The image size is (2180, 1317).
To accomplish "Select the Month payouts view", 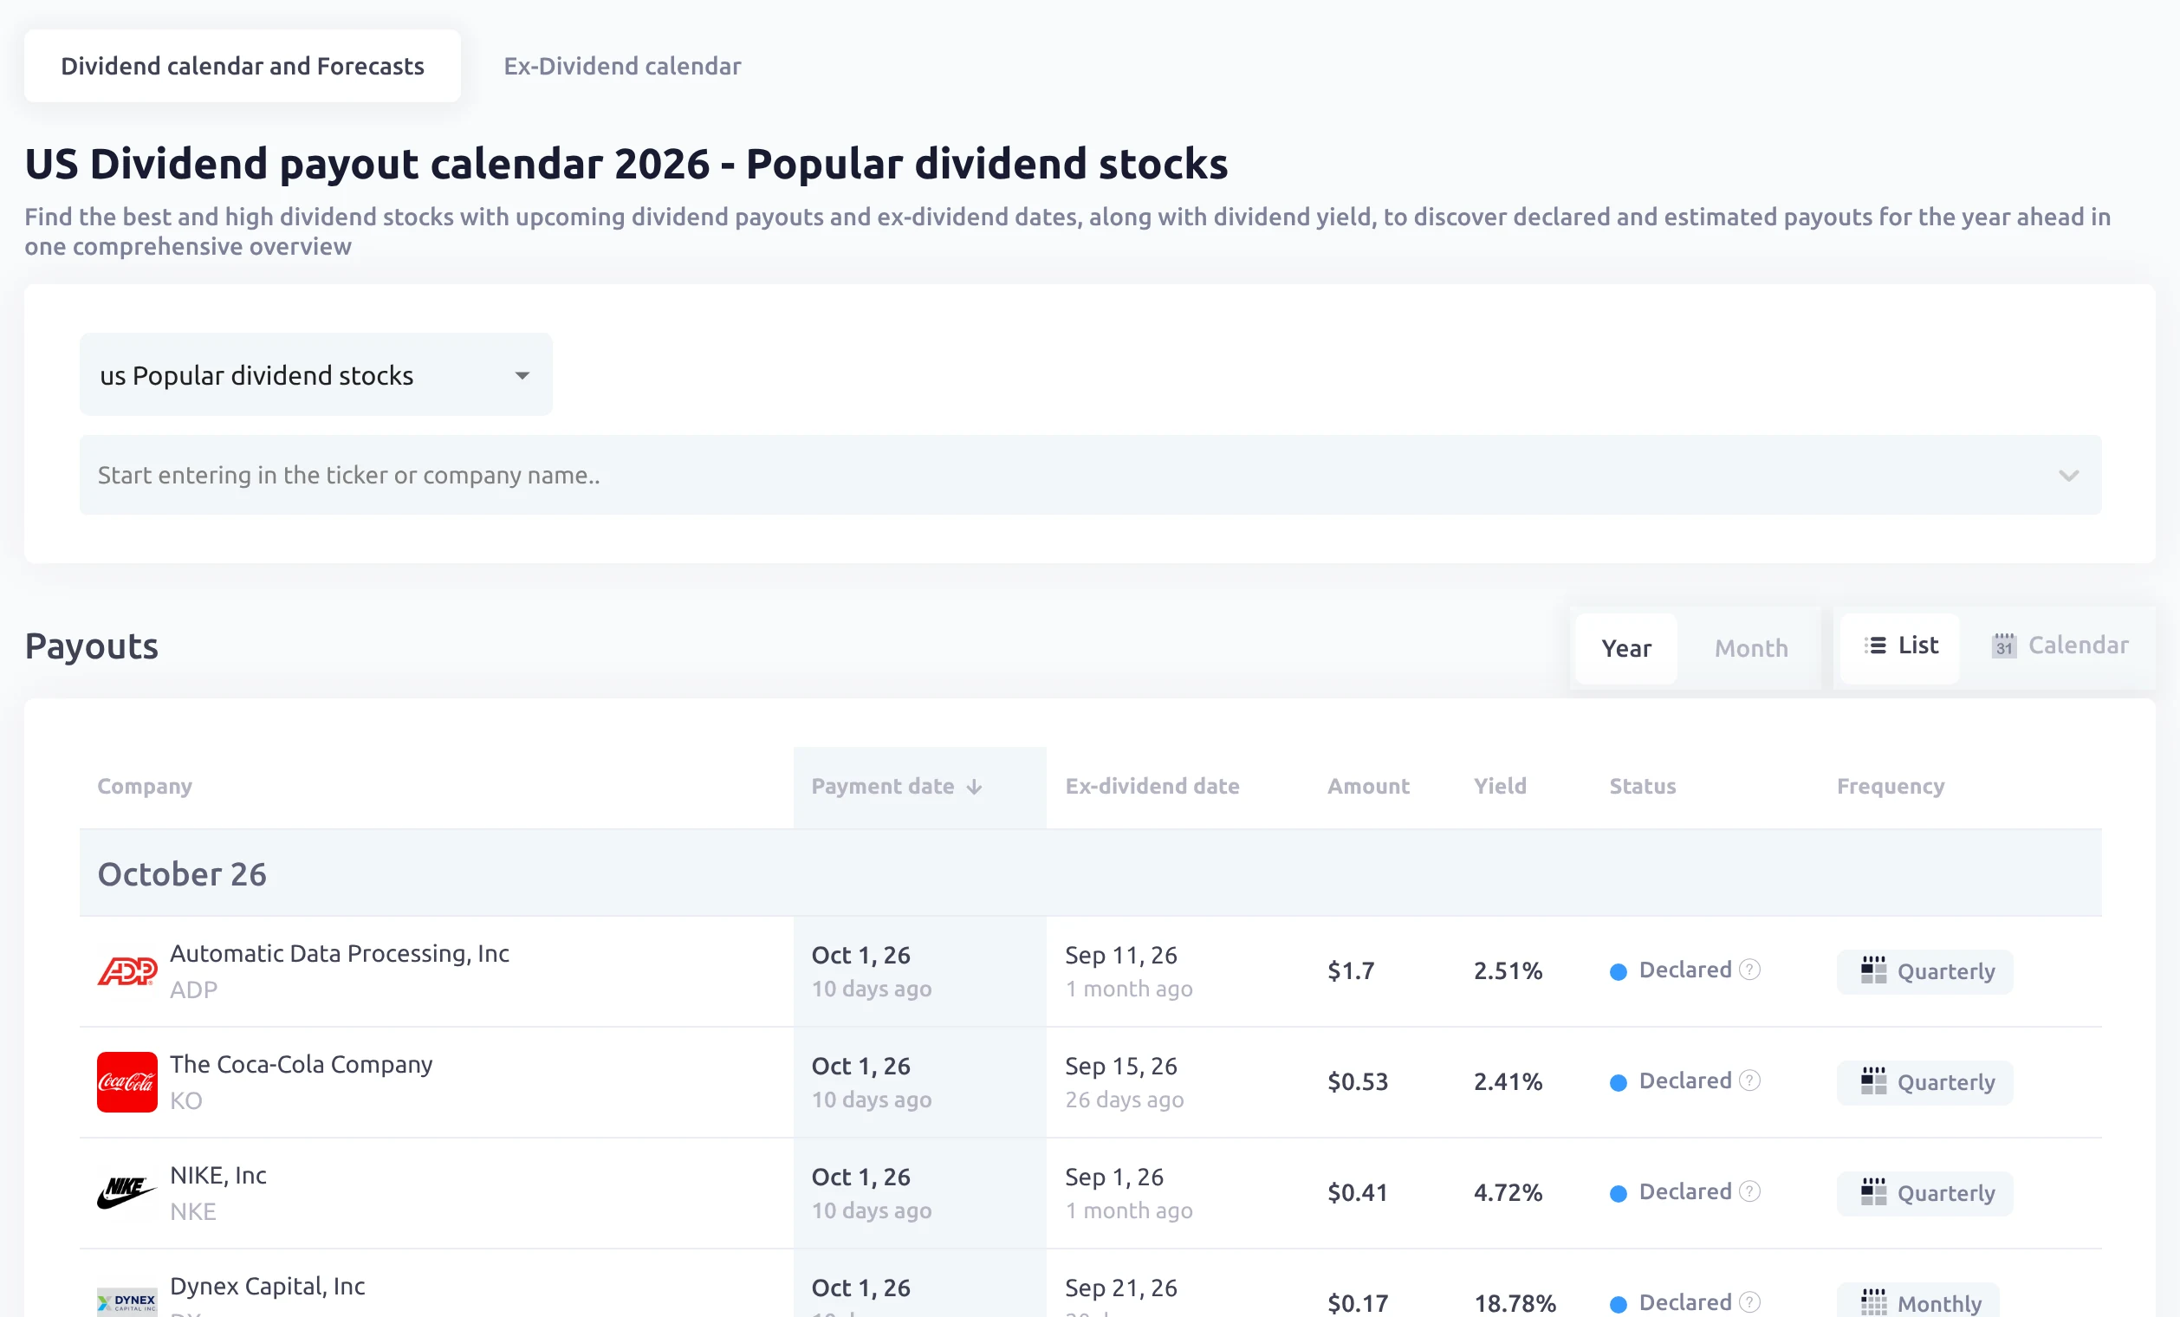I will coord(1751,648).
